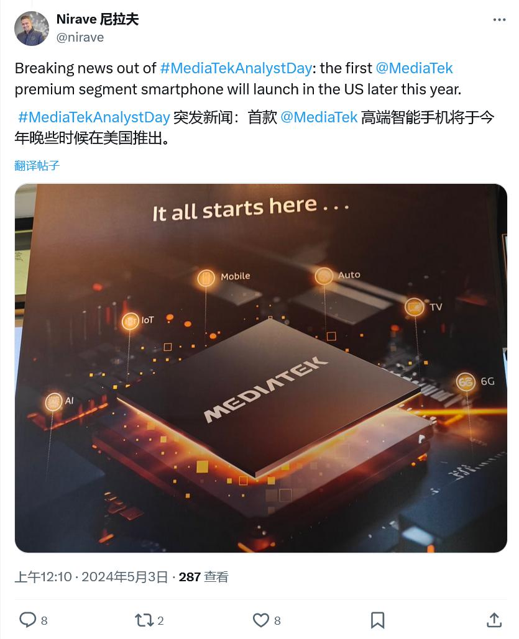Screen dimensions: 519x639
Task: Open the MediaTek chip image
Action: pyautogui.click(x=260, y=368)
